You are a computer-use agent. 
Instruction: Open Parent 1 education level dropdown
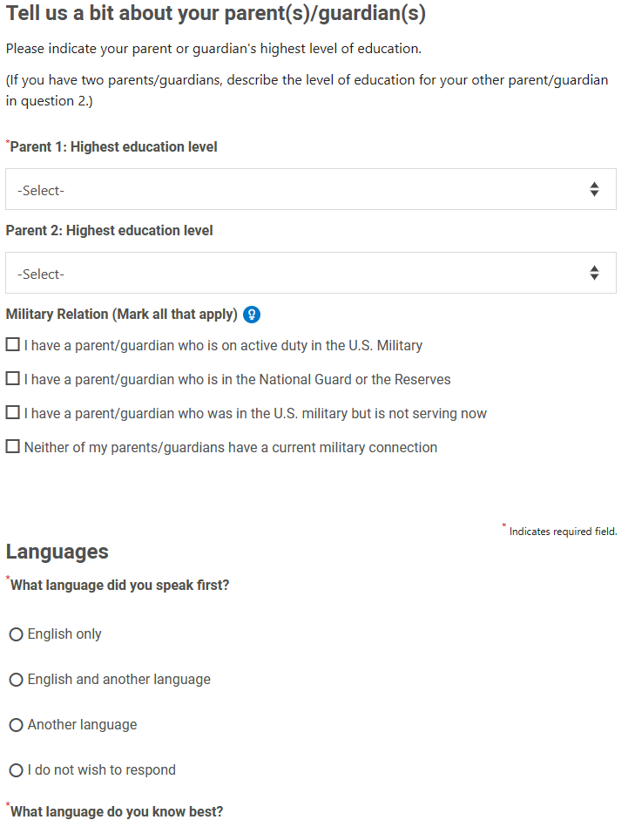tap(311, 189)
